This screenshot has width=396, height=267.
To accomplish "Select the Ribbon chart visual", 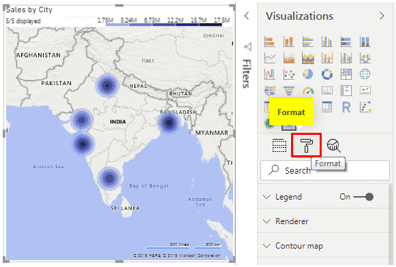I will (365, 58).
